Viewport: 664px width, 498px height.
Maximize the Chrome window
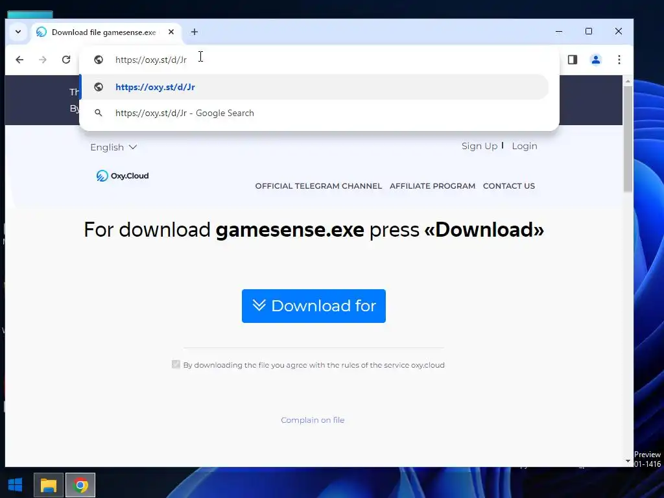tap(589, 31)
